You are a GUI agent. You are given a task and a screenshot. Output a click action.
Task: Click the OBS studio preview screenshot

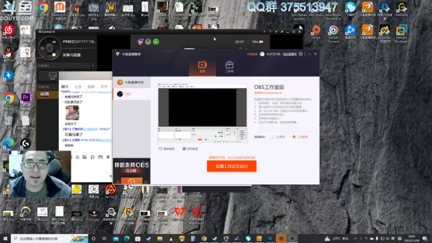[202, 113]
